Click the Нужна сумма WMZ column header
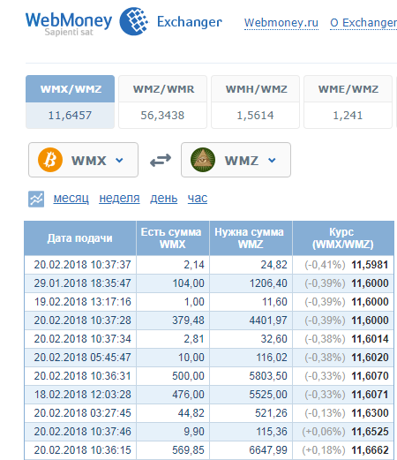This screenshot has width=397, height=460. [251, 238]
